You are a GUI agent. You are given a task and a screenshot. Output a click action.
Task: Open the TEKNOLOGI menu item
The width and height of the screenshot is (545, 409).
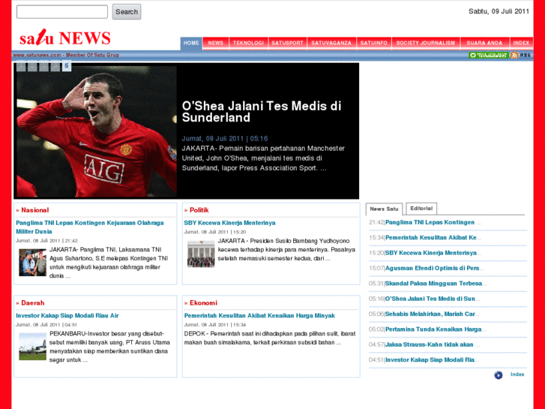pos(248,44)
